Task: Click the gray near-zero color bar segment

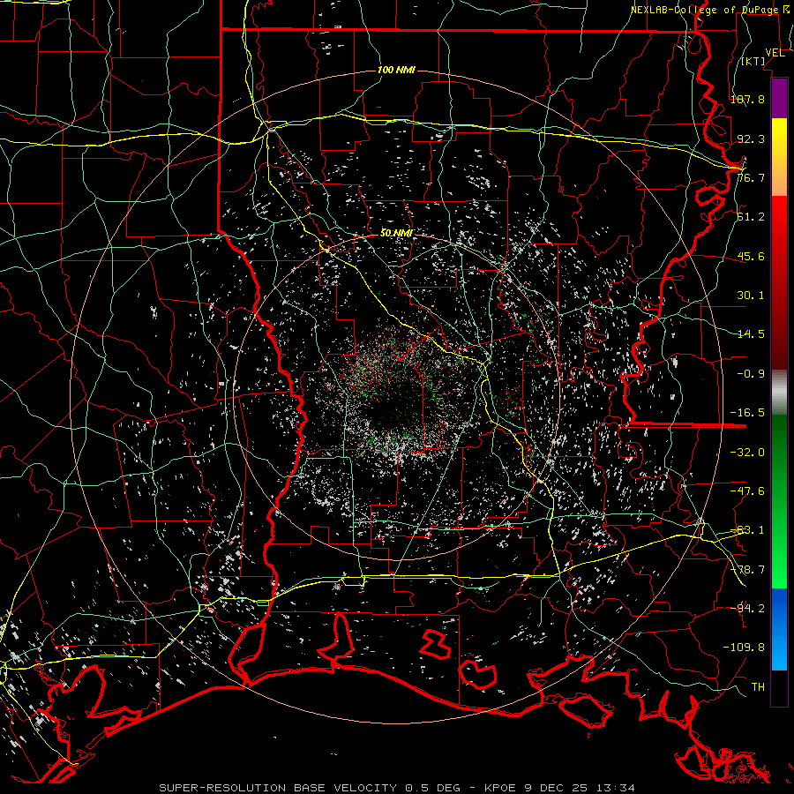Action: coord(779,393)
